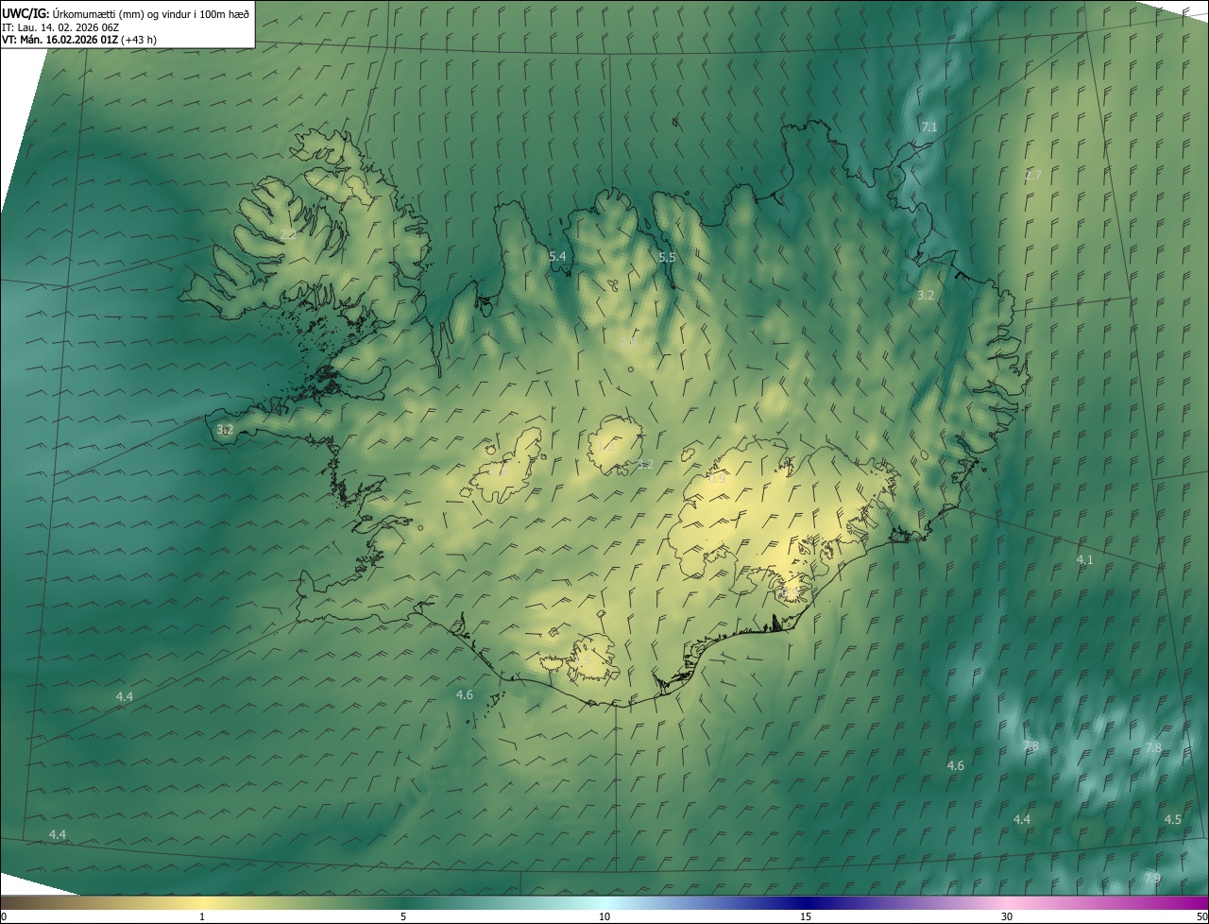Image resolution: width=1209 pixels, height=924 pixels.
Task: Select the 0.9 label on Vatnajökull glacier
Action: (717, 479)
